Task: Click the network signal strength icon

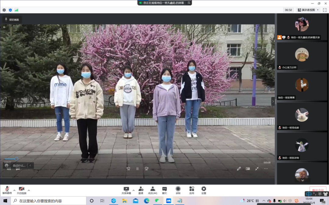Action: tap(16, 10)
